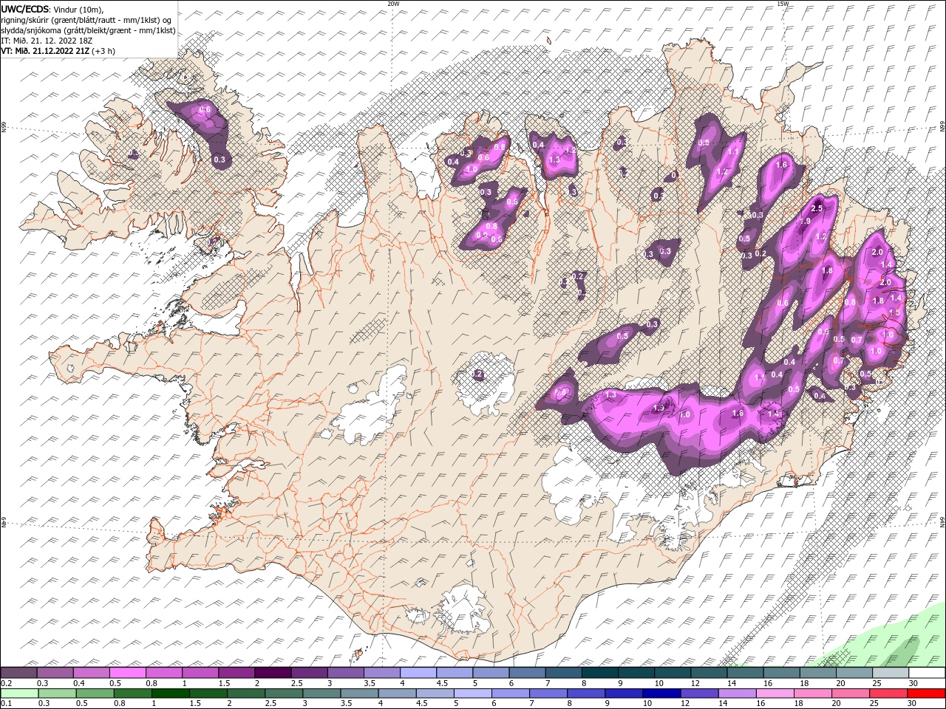Viewport: 946px width, 709px height.
Task: Pick the 8 swatch in the purple snow scale
Action: click(600, 673)
